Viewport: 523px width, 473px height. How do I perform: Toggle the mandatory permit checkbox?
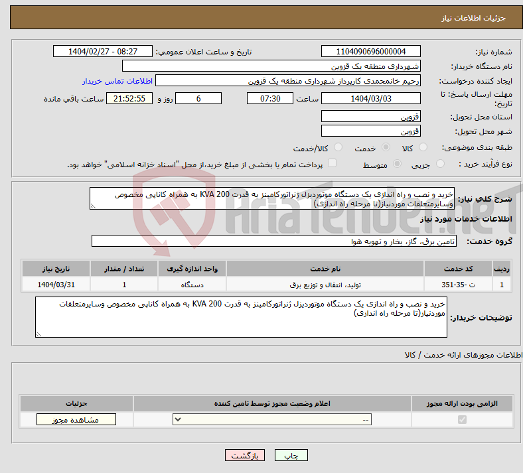point(462,419)
